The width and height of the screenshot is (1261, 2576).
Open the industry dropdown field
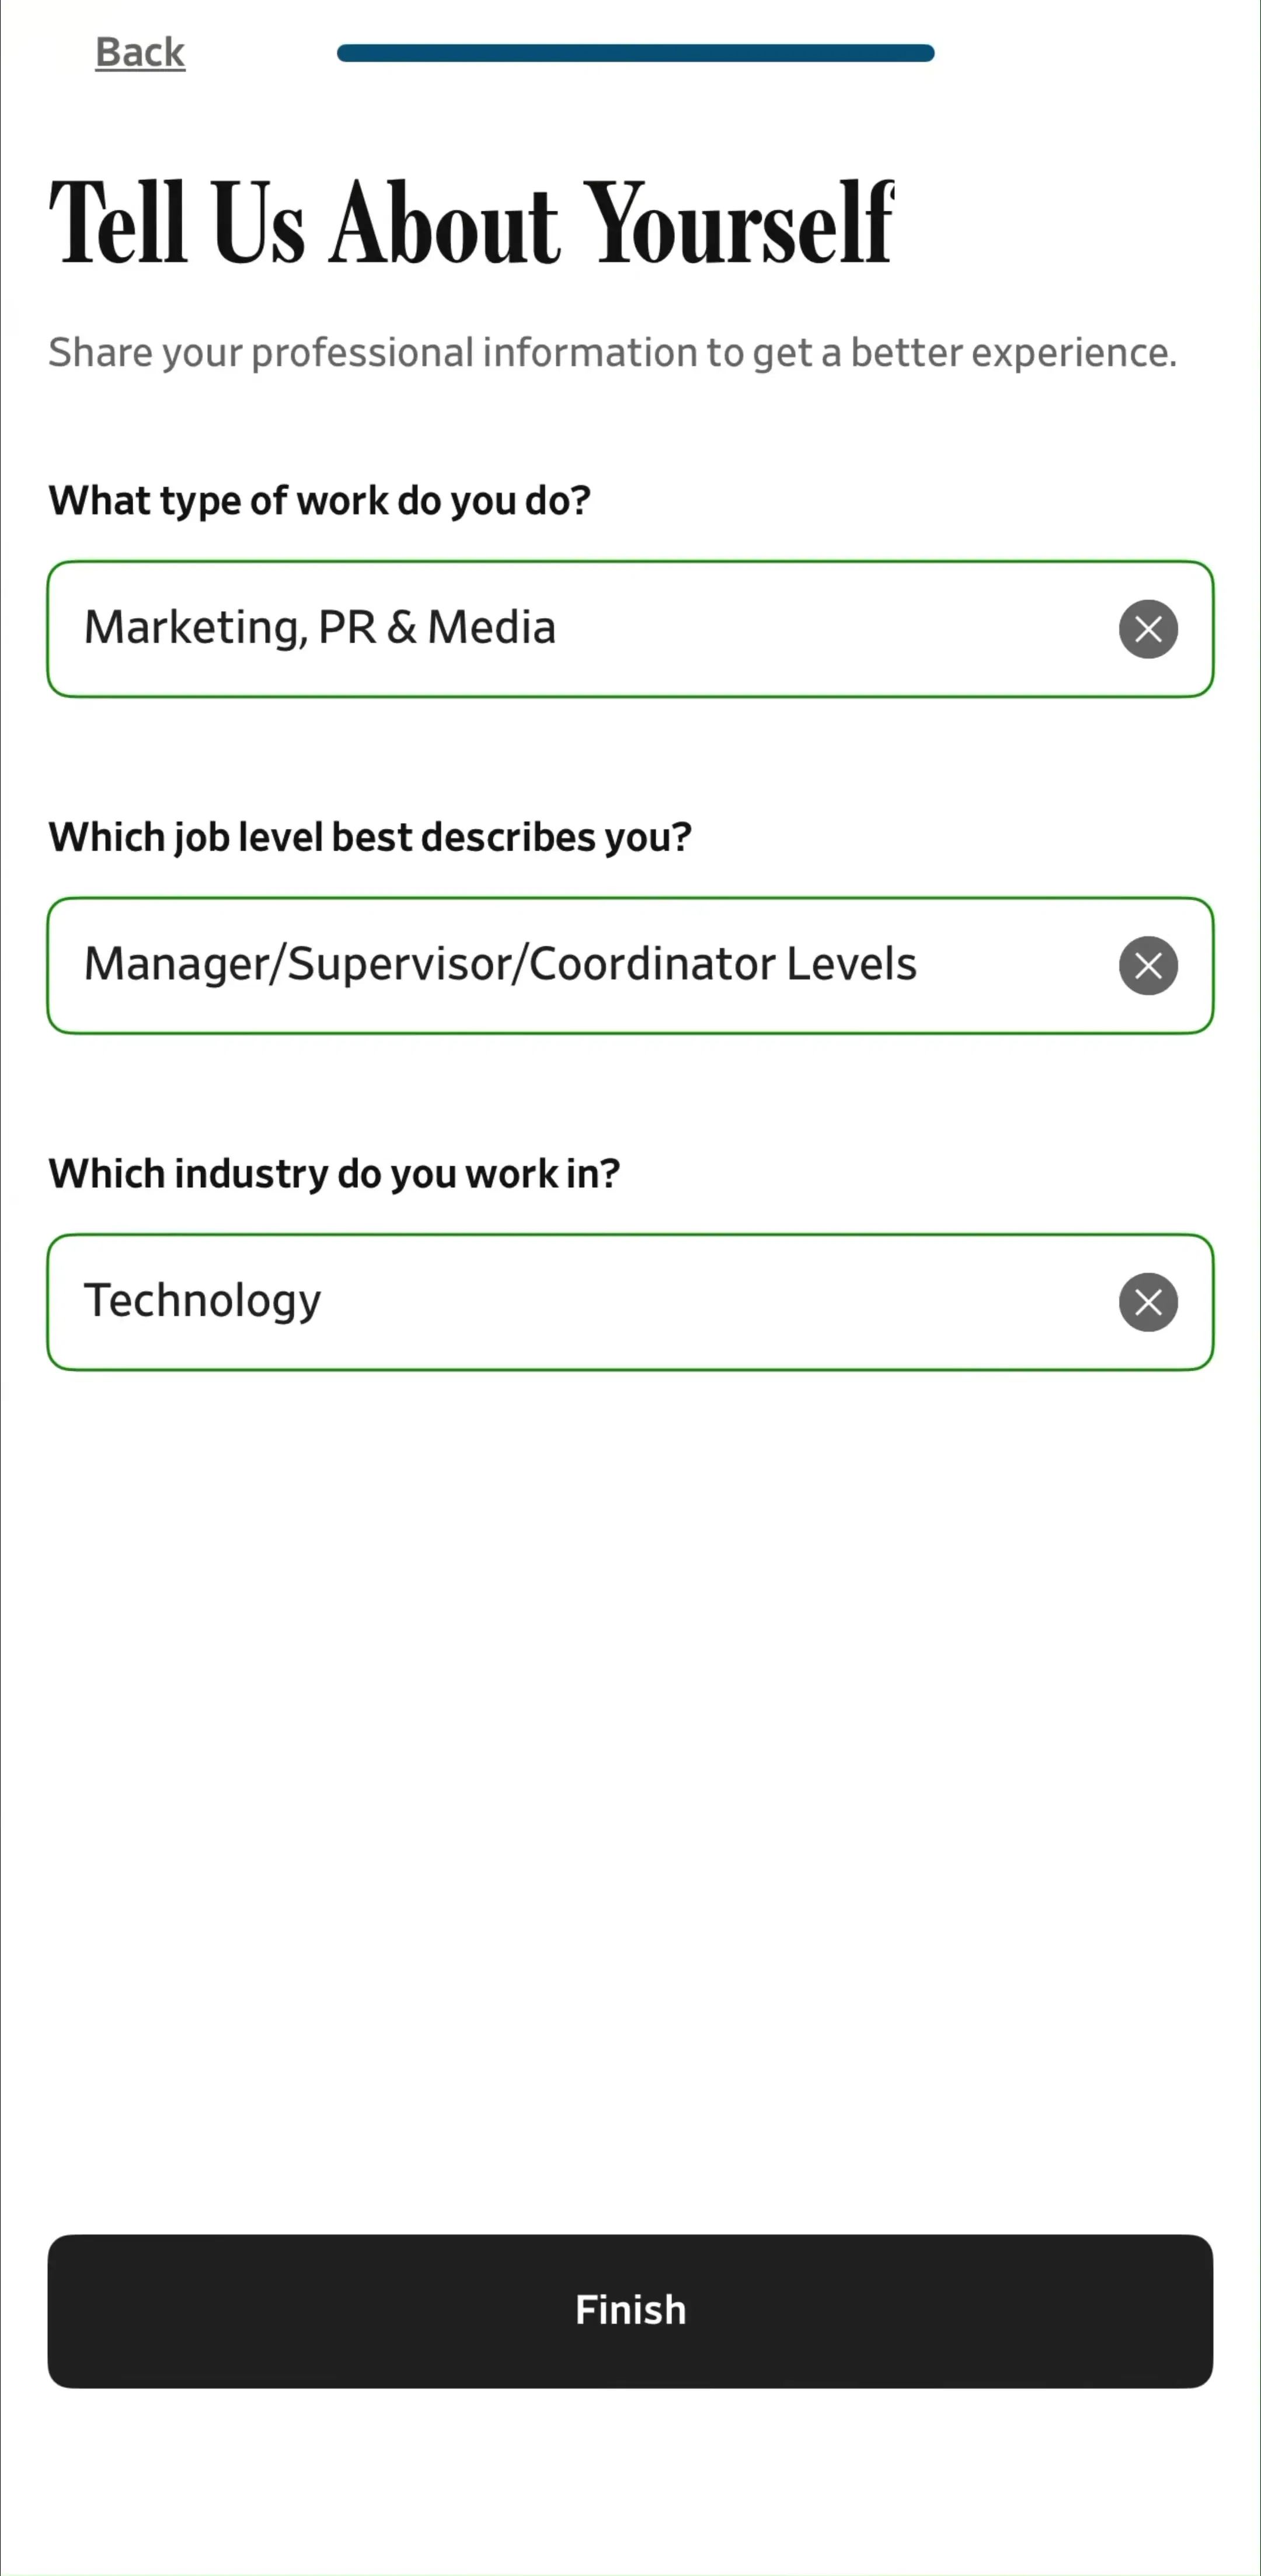[630, 1302]
